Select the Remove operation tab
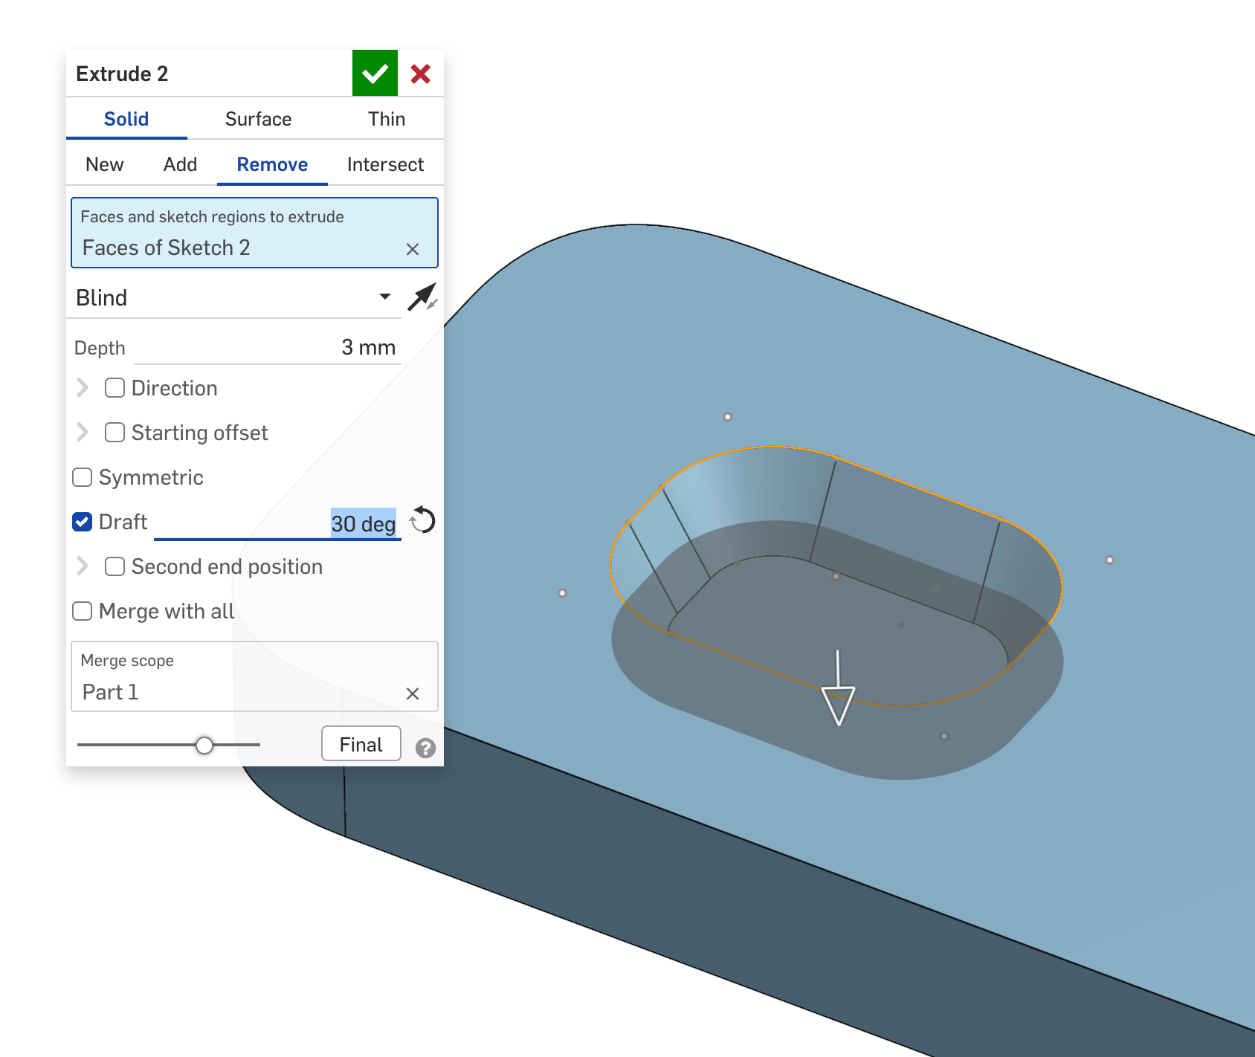This screenshot has width=1255, height=1057. pos(272,164)
